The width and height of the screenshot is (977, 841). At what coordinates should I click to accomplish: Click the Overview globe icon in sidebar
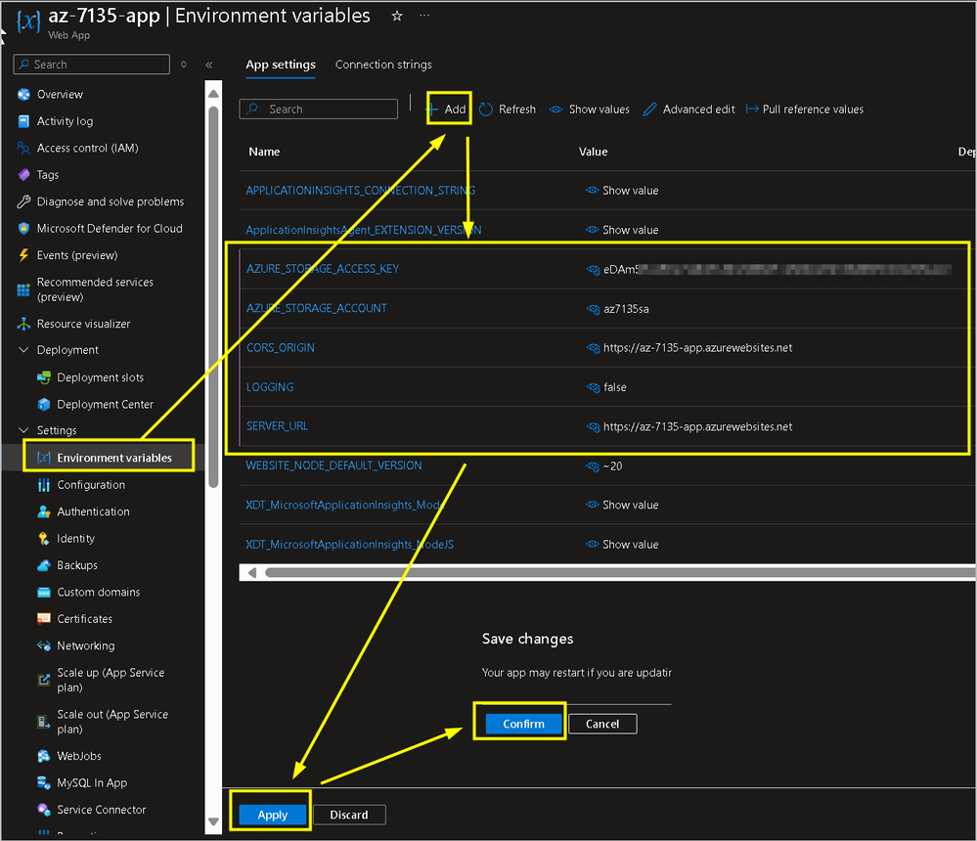pyautogui.click(x=23, y=95)
